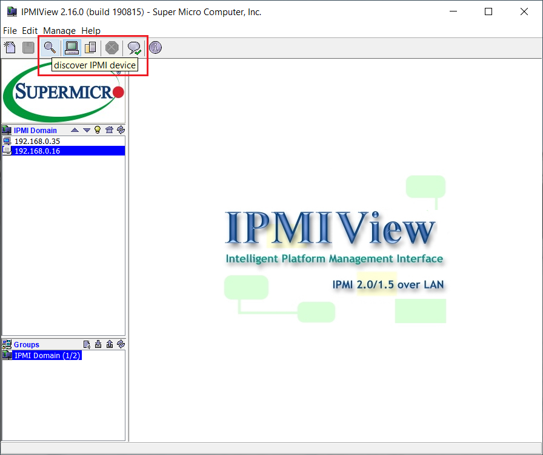Click the Groups computers icon in header

click(7, 344)
